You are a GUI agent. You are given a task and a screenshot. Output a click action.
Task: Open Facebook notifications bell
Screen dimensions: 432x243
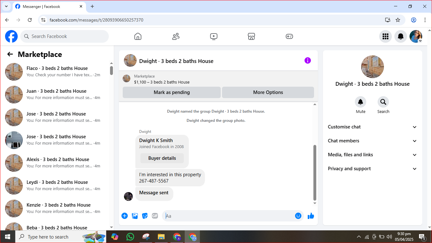tap(401, 36)
